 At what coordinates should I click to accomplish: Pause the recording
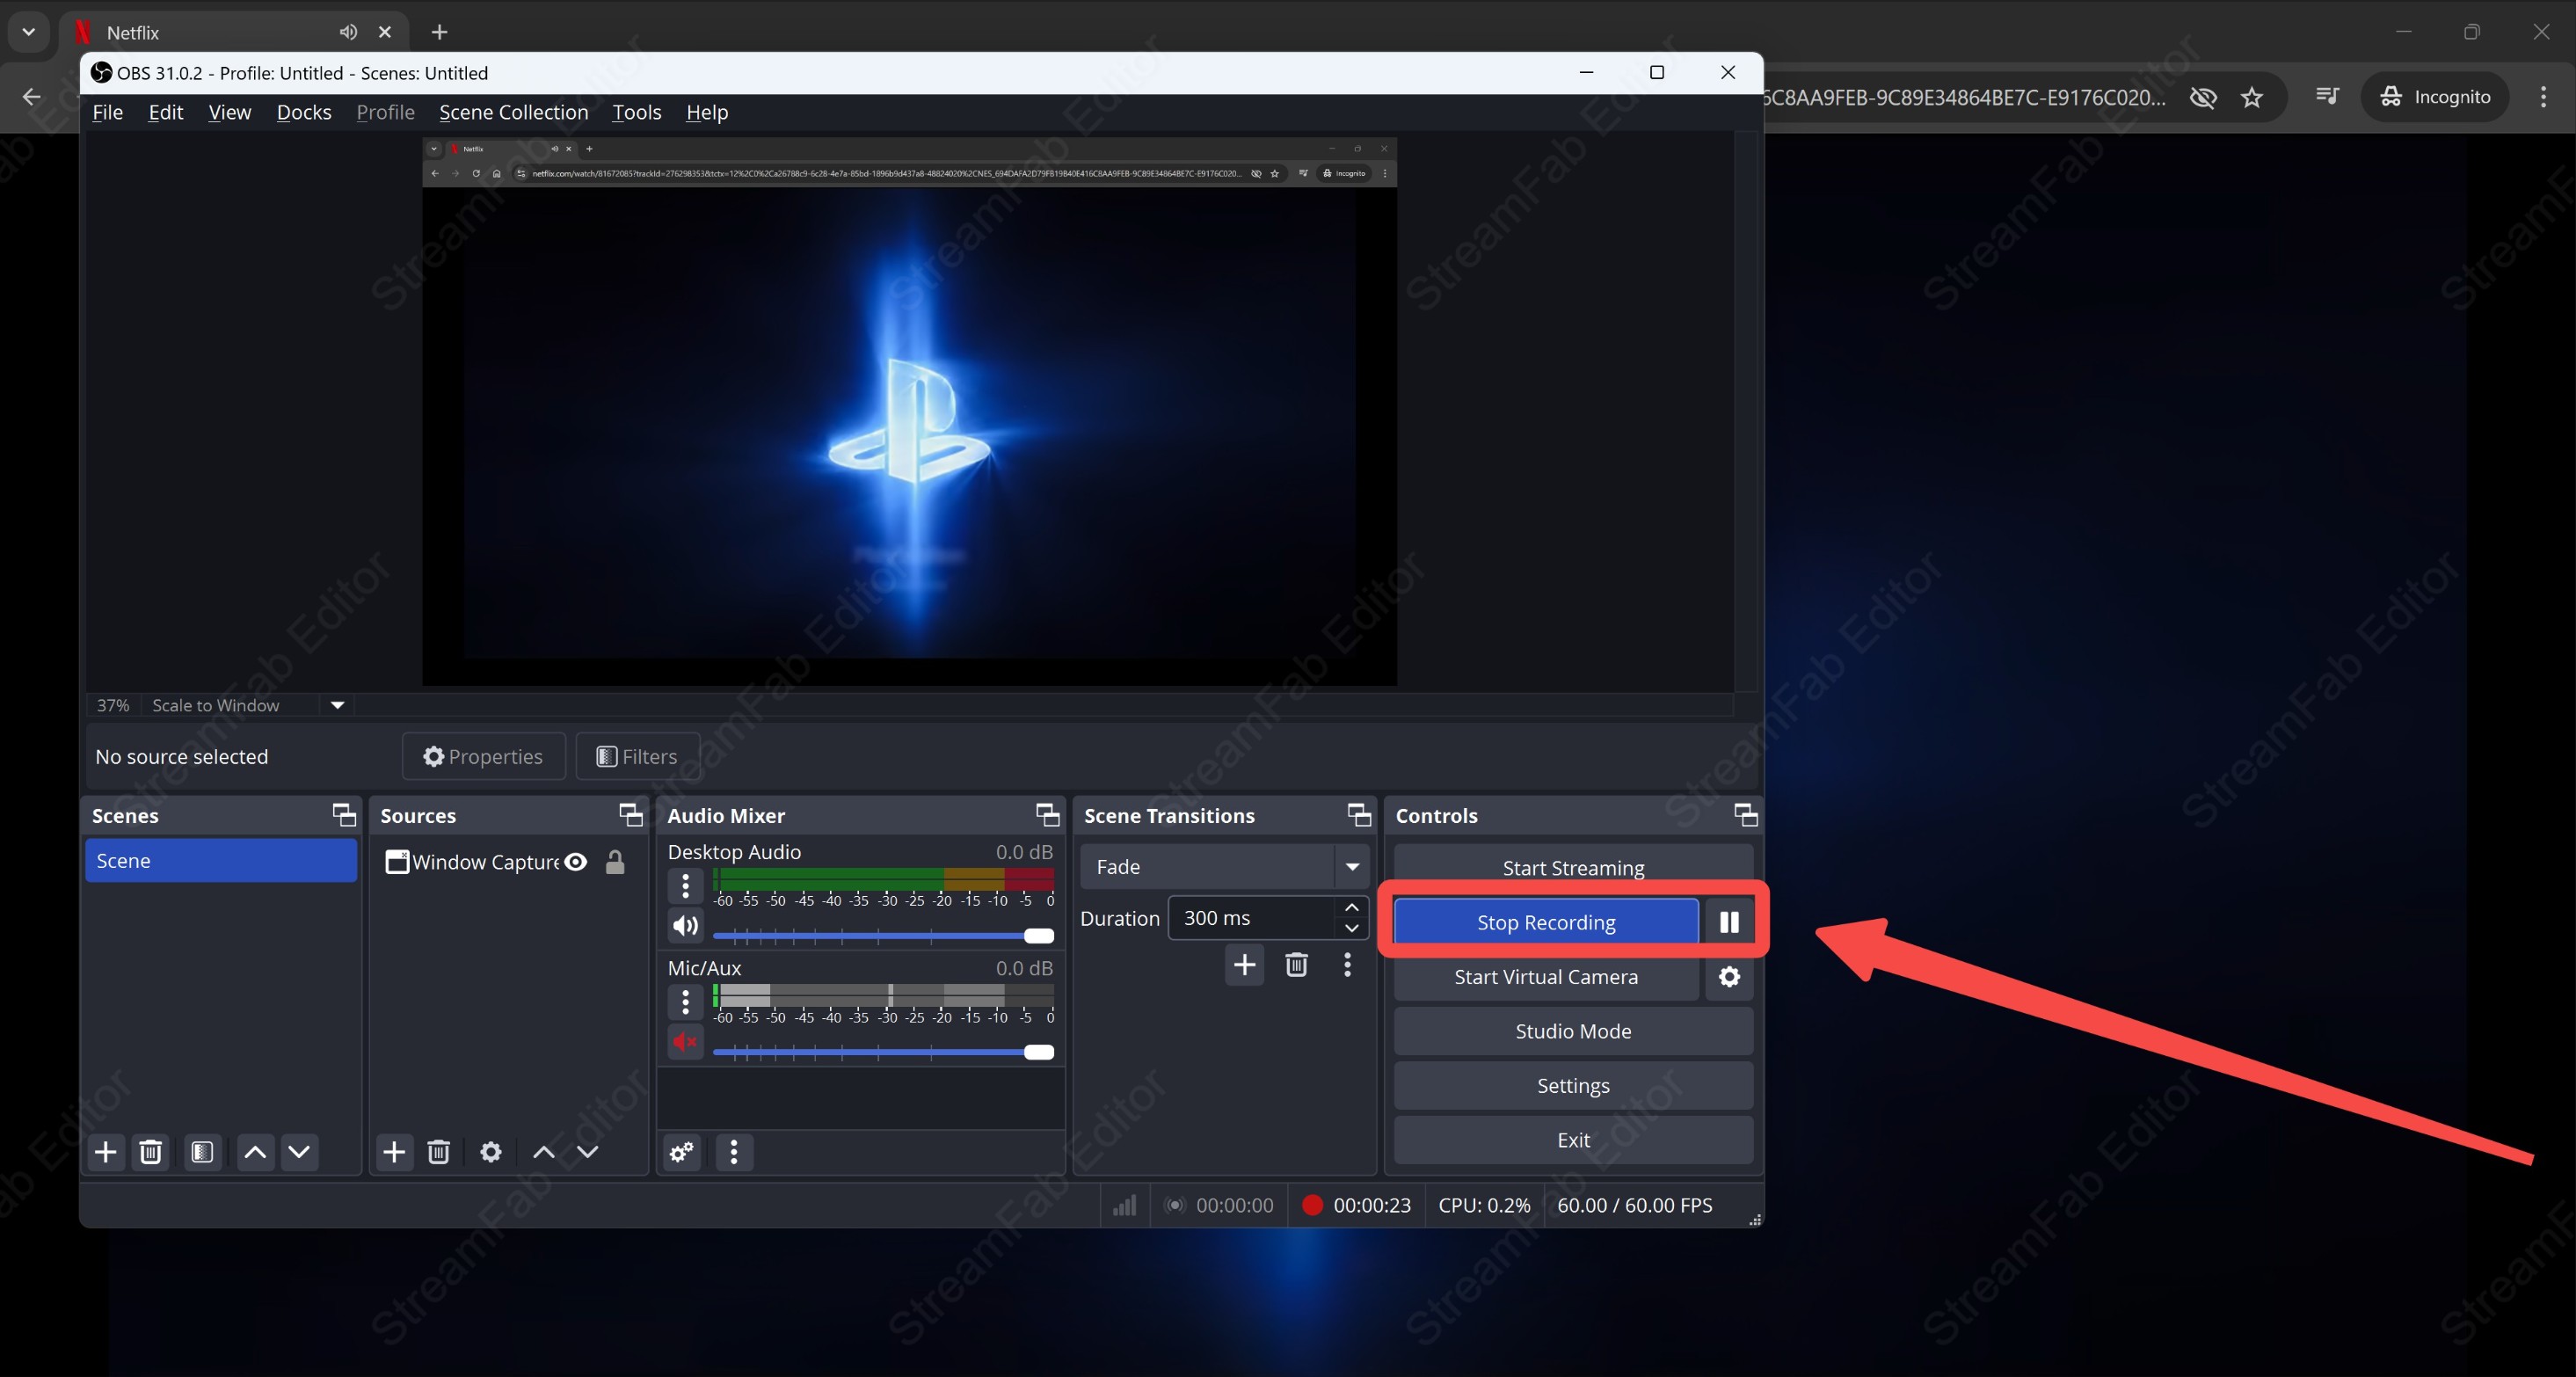(x=1729, y=922)
